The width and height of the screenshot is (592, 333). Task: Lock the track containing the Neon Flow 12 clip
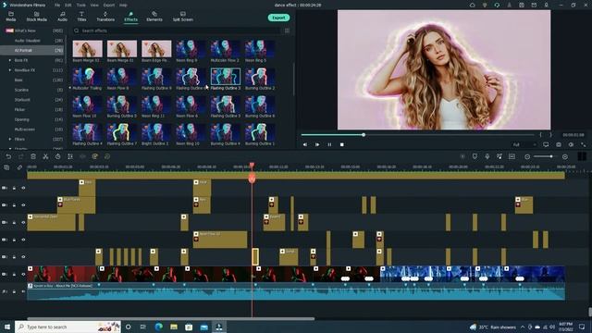(x=15, y=240)
